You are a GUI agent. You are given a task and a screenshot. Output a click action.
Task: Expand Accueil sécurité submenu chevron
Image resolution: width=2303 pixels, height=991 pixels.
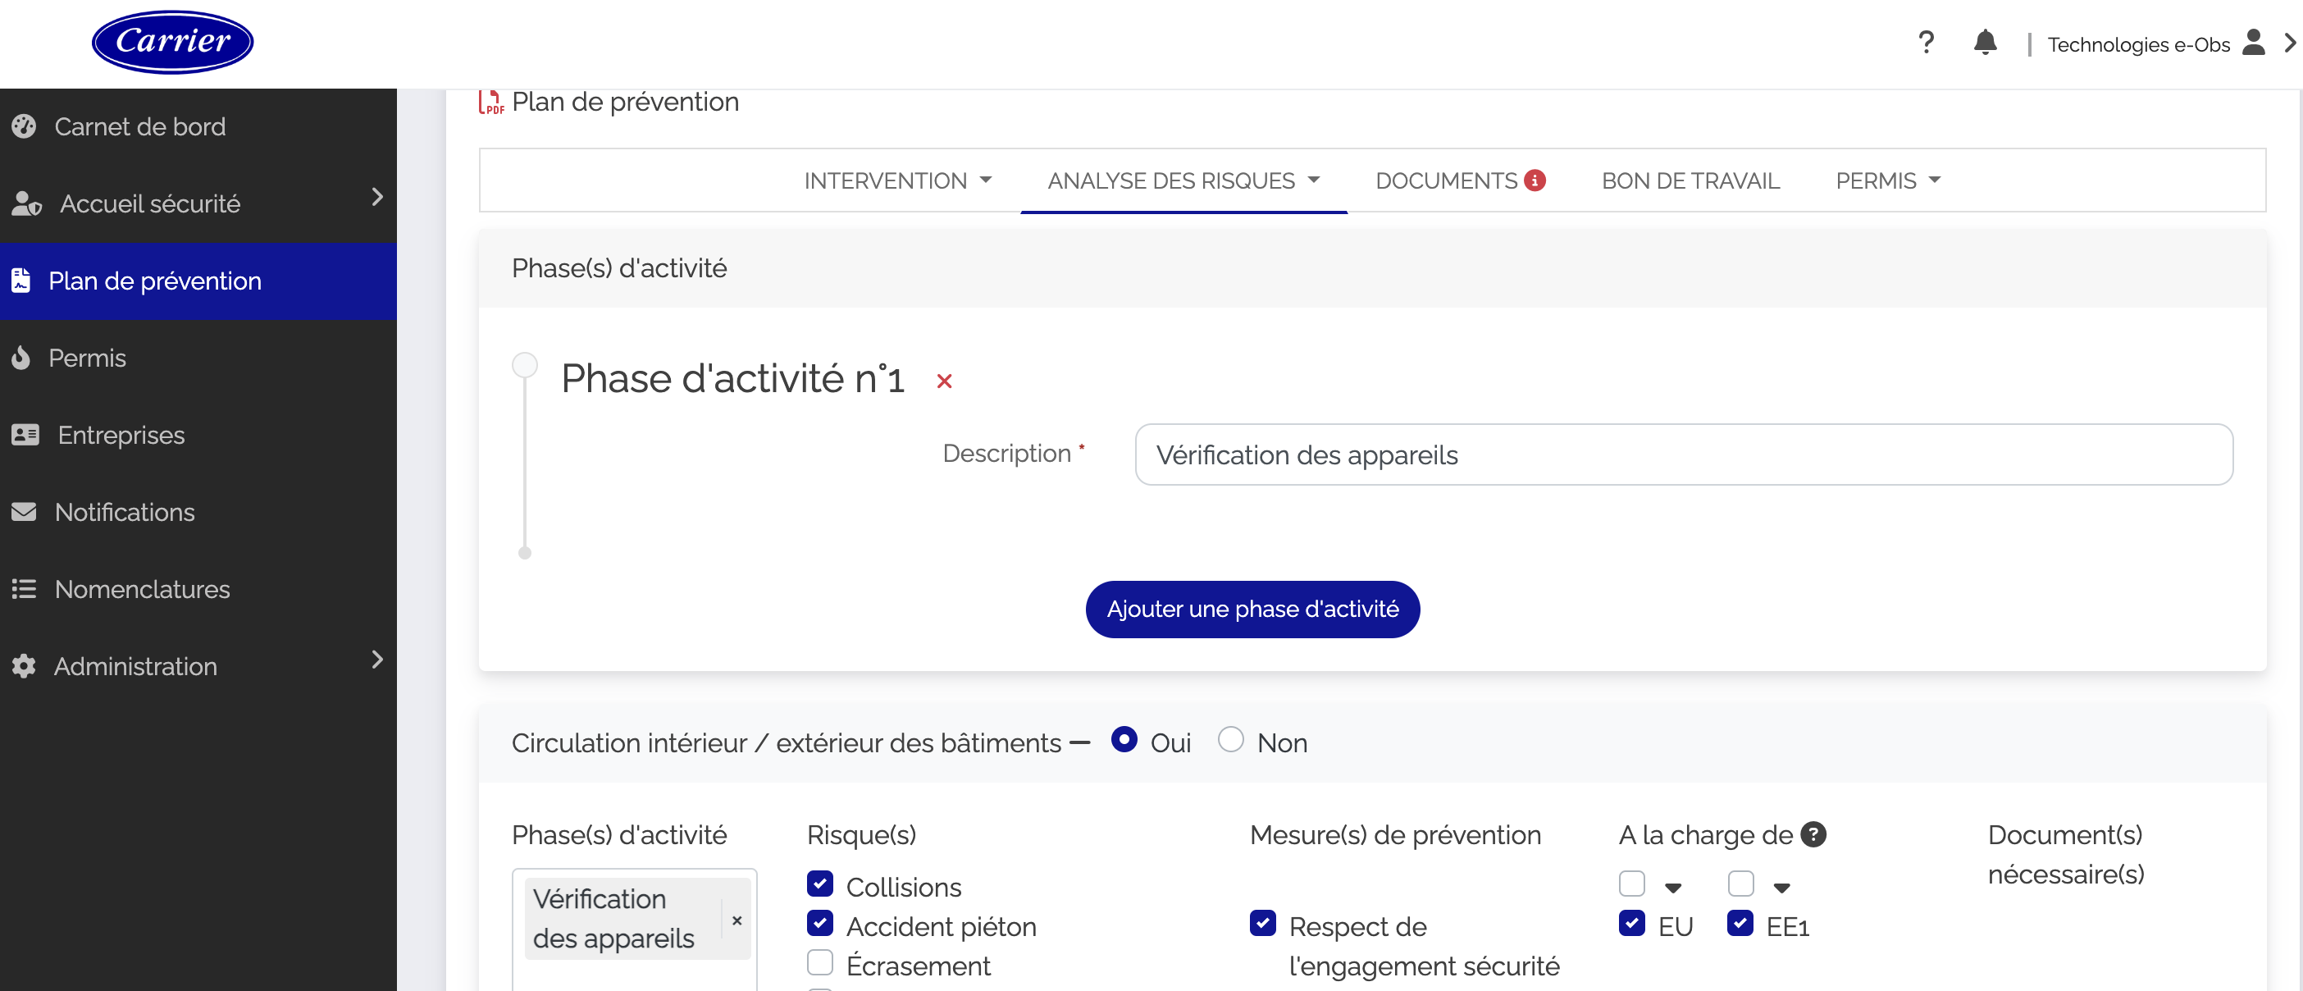377,197
